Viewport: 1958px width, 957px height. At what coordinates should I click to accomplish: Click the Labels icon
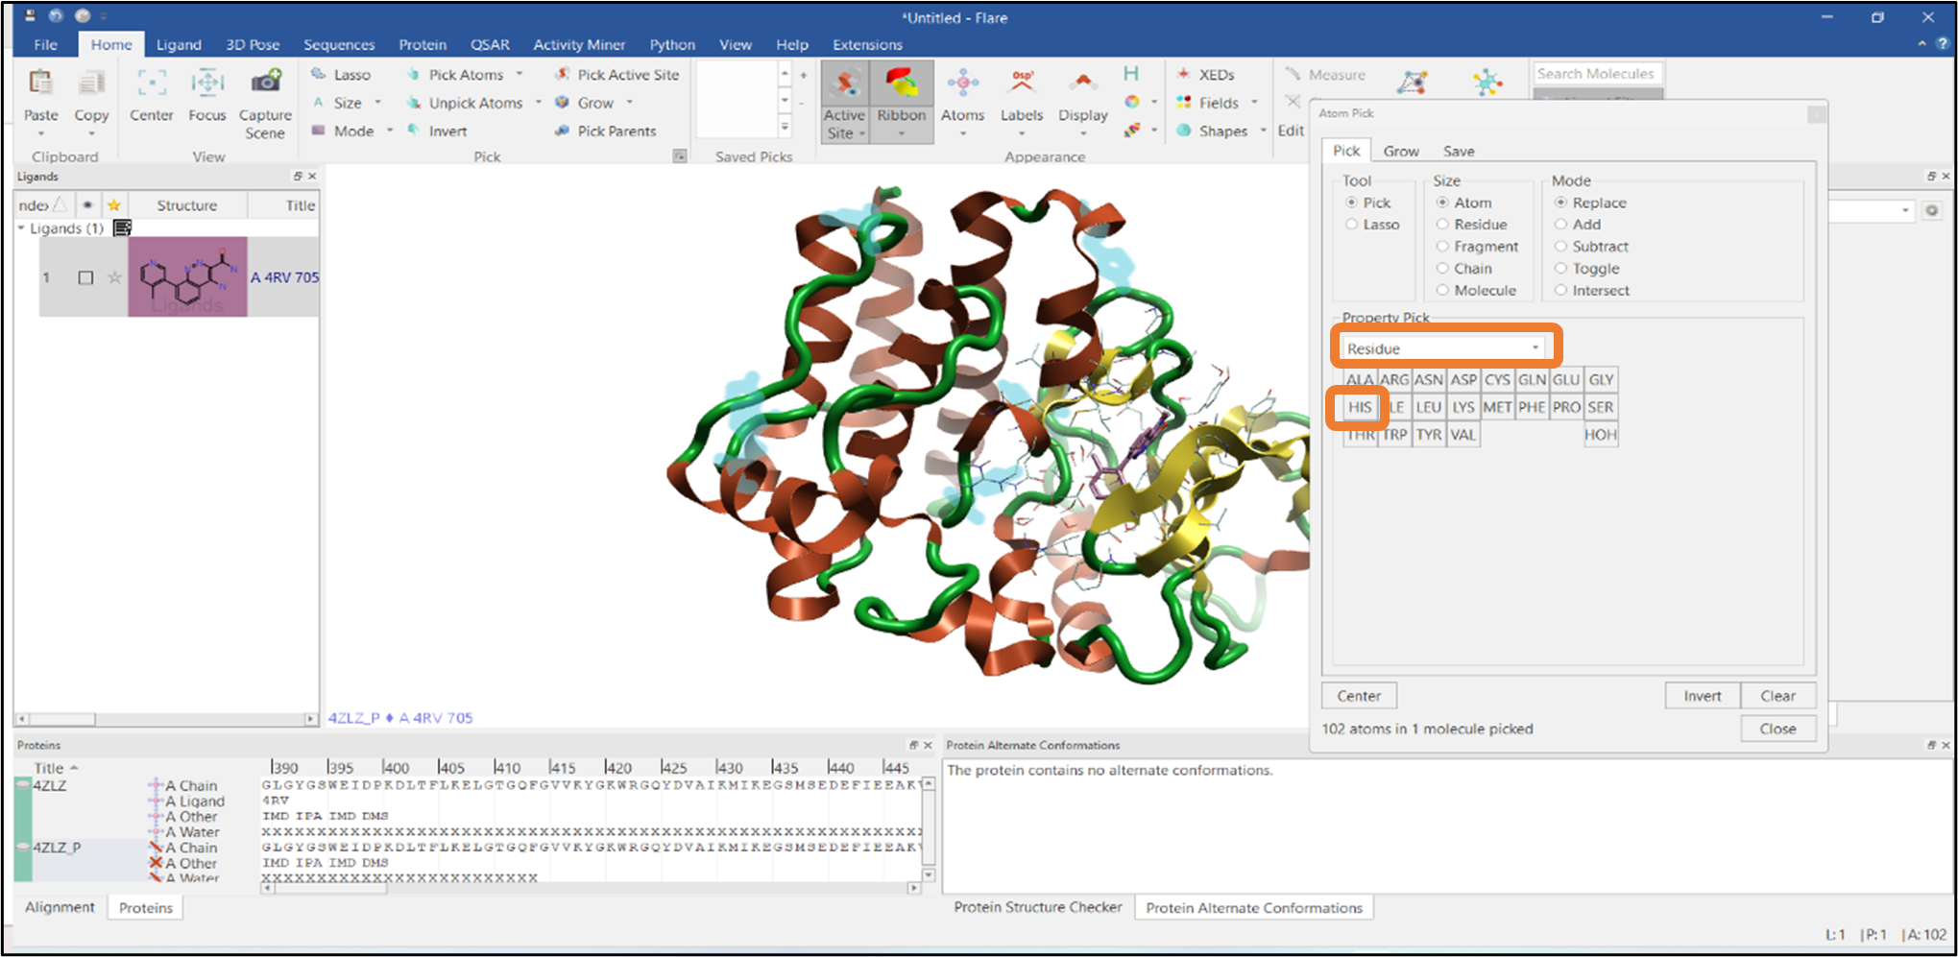click(x=1021, y=84)
